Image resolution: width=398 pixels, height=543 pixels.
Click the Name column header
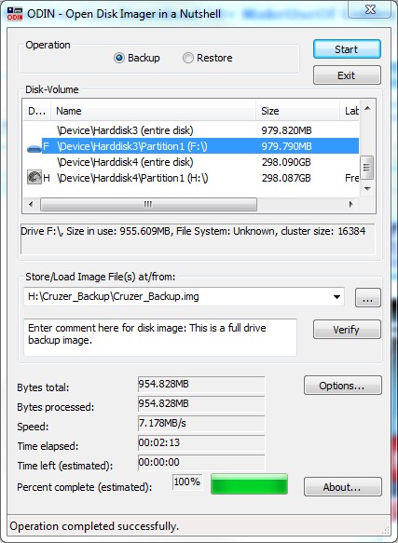point(154,111)
